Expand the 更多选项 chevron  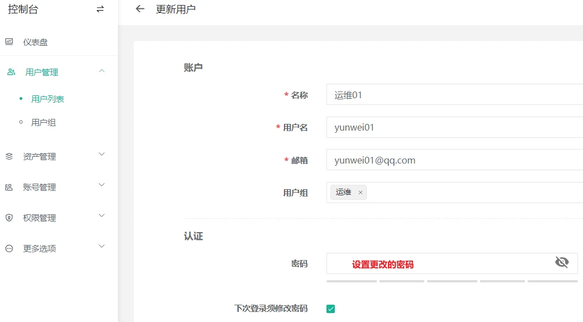[102, 246]
